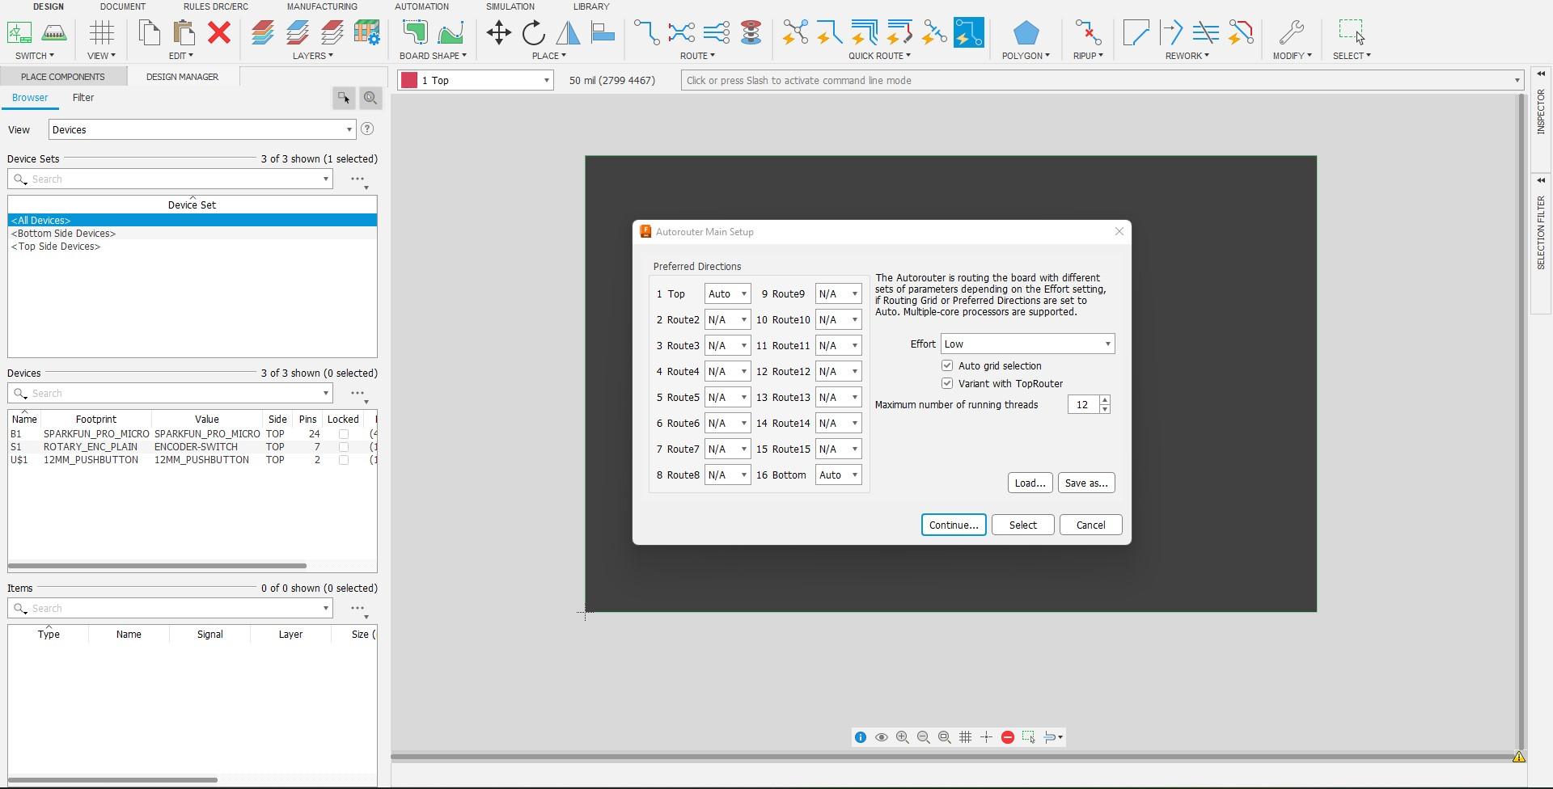
Task: Open the Place Components tab
Action: tap(63, 77)
